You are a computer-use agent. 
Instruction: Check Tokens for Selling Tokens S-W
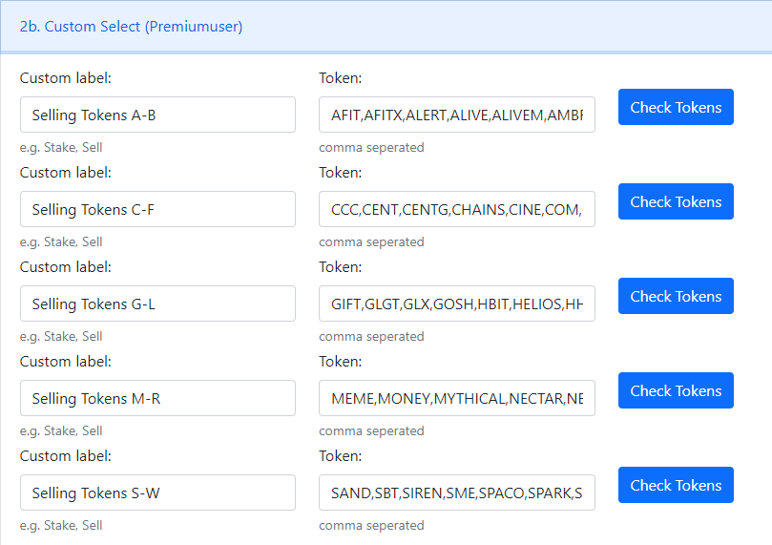click(676, 485)
